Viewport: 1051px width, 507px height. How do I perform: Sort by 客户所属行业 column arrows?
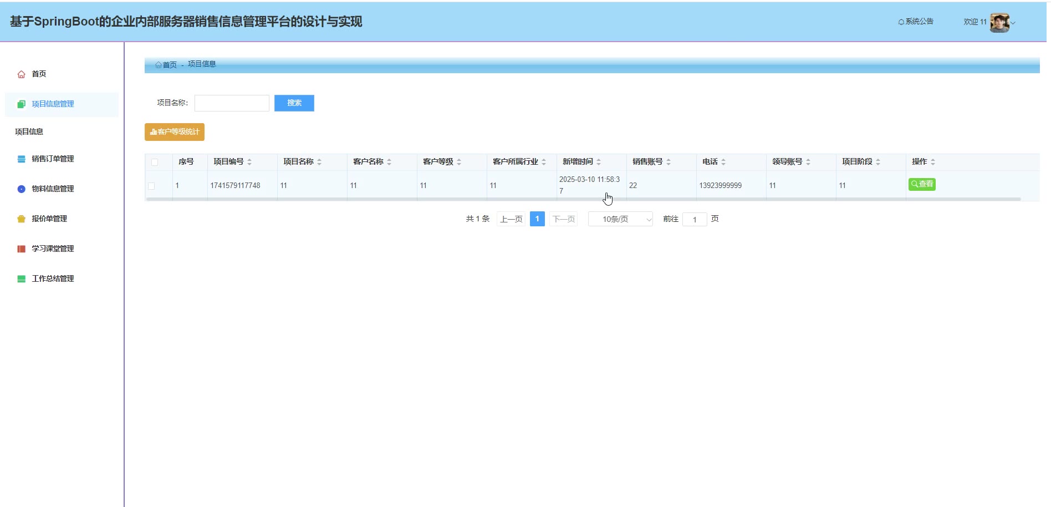point(544,162)
